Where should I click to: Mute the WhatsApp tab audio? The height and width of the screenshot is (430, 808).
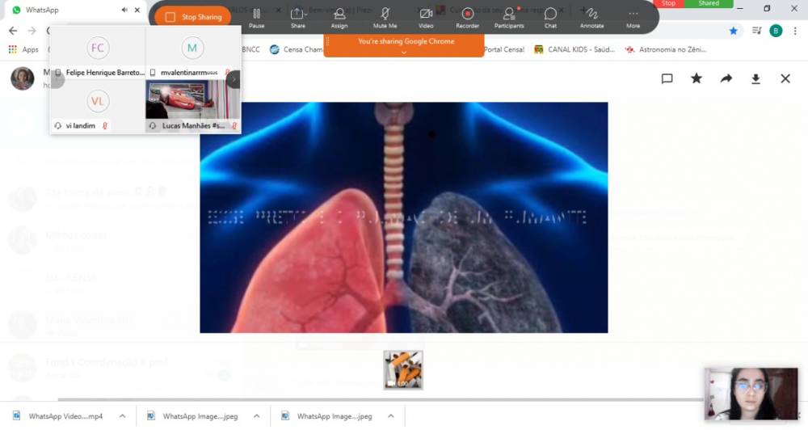[124, 11]
